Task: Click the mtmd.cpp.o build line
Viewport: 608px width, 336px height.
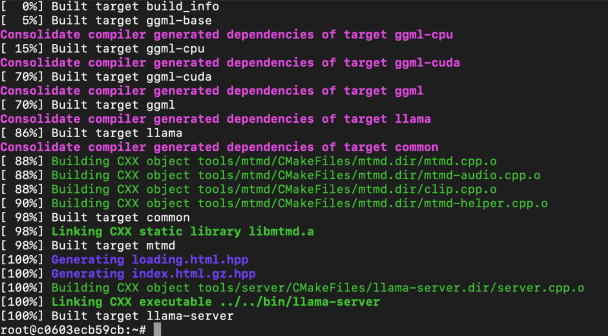Action: [x=249, y=161]
